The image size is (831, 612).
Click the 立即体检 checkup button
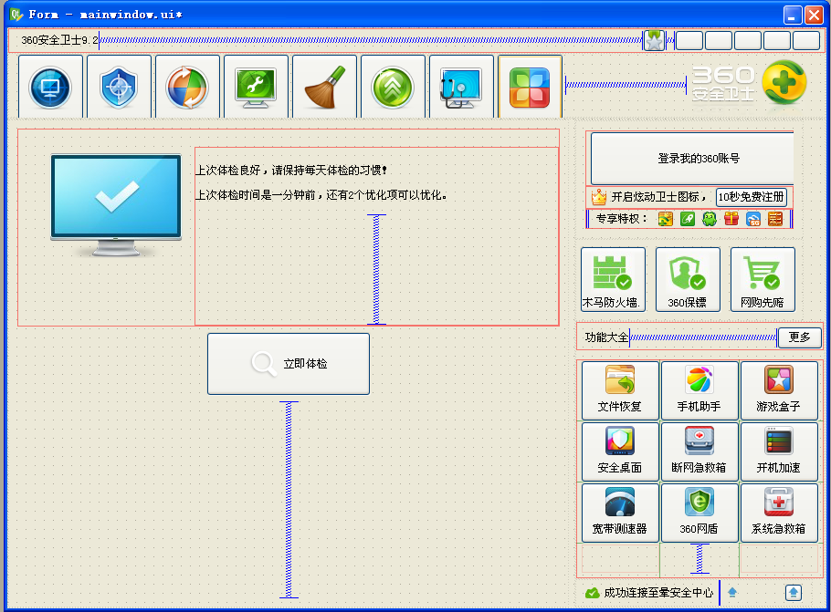point(289,364)
